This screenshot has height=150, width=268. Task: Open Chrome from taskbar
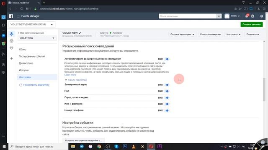click(x=99, y=146)
